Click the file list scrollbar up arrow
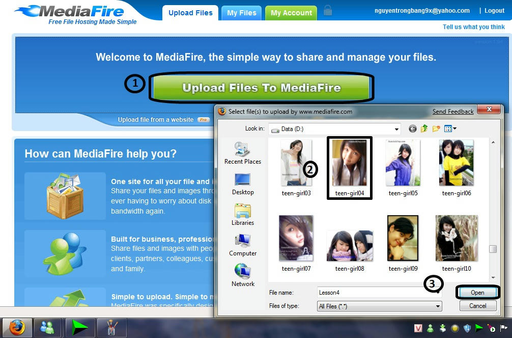The width and height of the screenshot is (512, 338). [493, 142]
